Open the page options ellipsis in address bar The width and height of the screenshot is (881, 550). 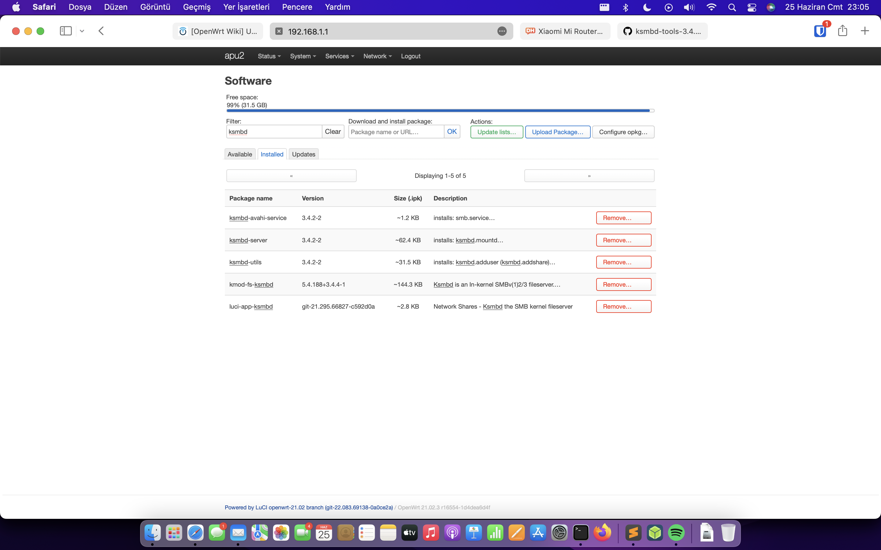(x=502, y=31)
